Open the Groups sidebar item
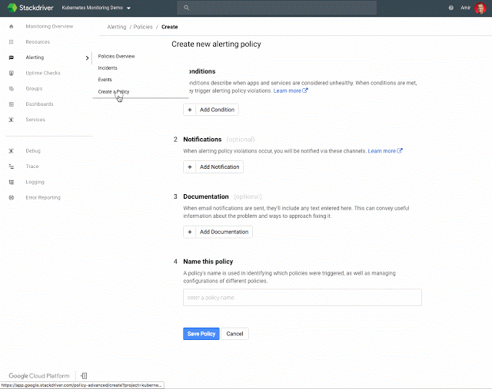The image size is (492, 389). [34, 89]
